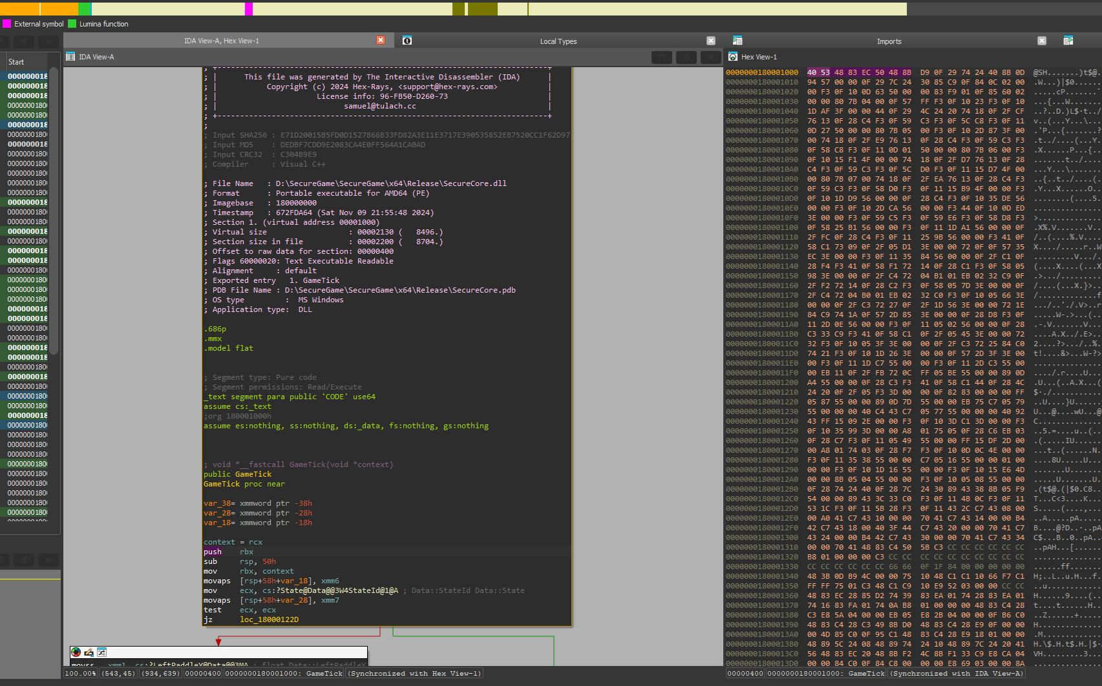1102x686 pixels.
Task: Click the restore button above the Start list
Action: (25, 42)
